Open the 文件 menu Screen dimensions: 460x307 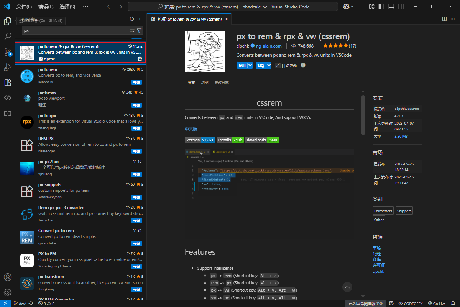[24, 6]
